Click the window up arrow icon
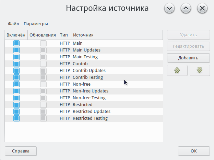This screenshot has width=214, height=160. pos(186,8)
